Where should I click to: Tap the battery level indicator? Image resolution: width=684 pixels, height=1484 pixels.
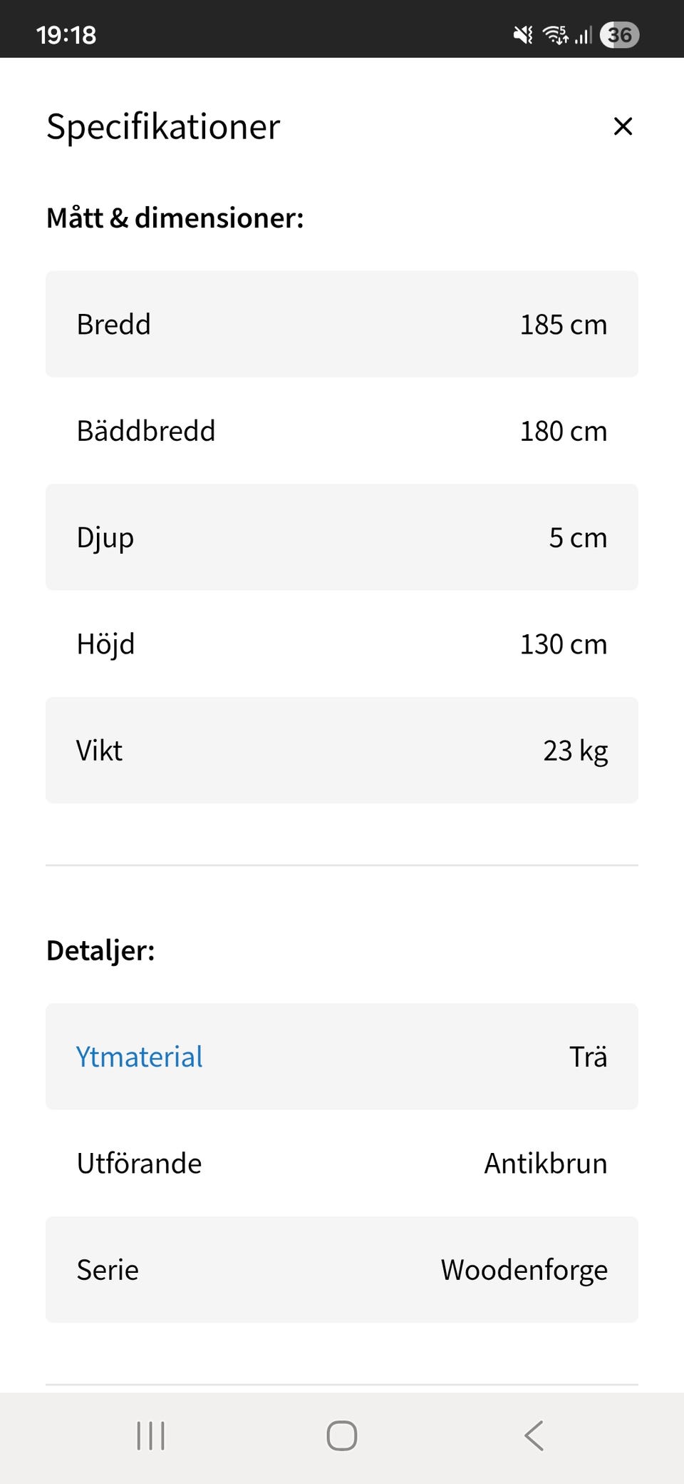point(619,34)
